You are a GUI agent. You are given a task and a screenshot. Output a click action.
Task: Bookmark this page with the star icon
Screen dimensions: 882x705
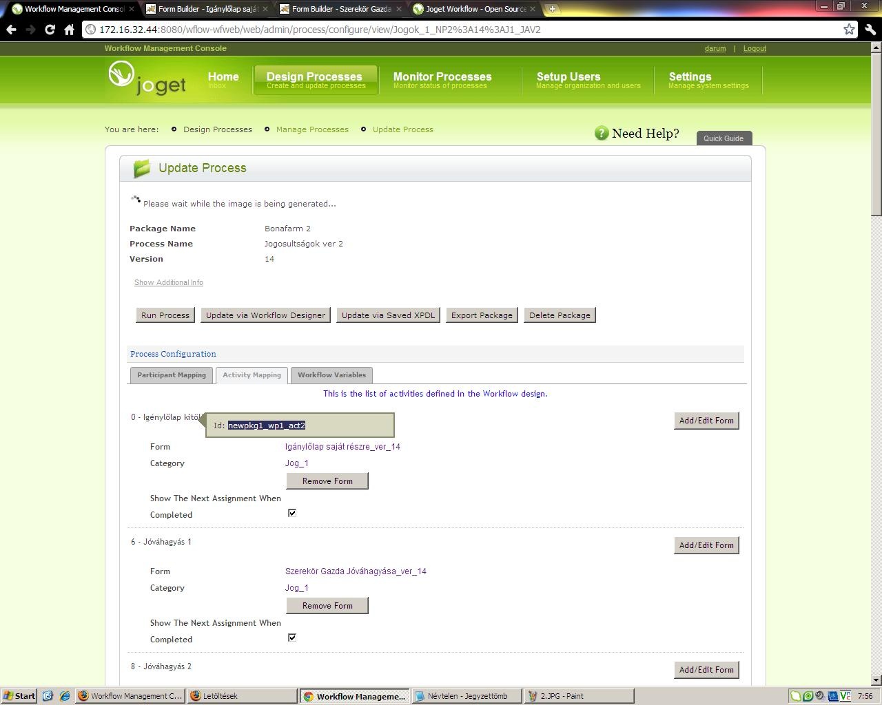850,30
